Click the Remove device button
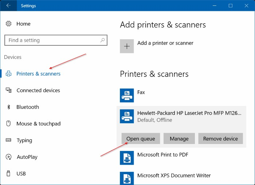255x185 pixels. pyautogui.click(x=220, y=139)
